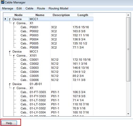
Task: Click length value 175:6 15/16
Action: 81,27
